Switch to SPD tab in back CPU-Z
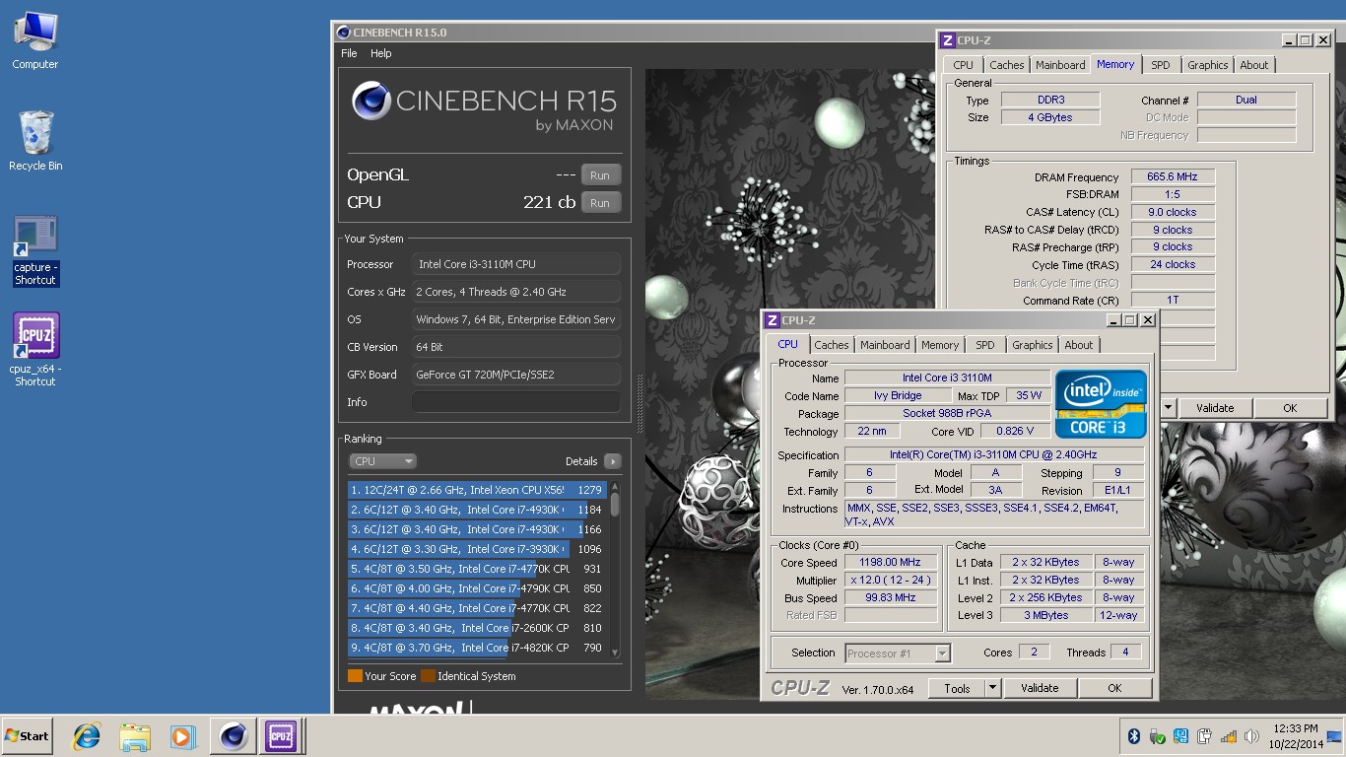 point(1161,65)
